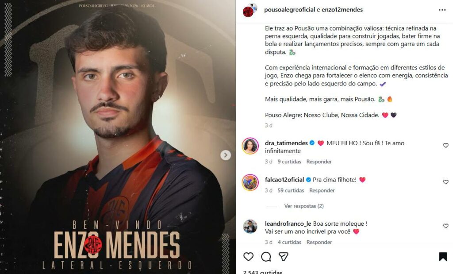Viewport: 453px width, 274px height.
Task: Share the post with the paper plane icon
Action: [x=284, y=257]
